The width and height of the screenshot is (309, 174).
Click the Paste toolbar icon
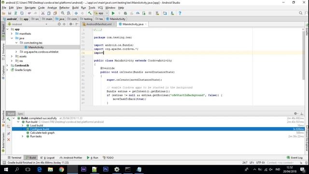pyautogui.click(x=55, y=13)
